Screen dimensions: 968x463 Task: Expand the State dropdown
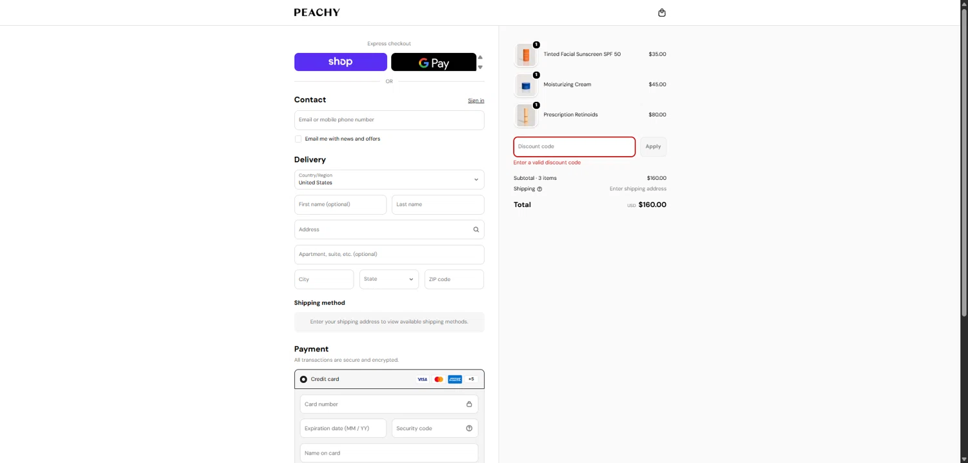tap(389, 279)
